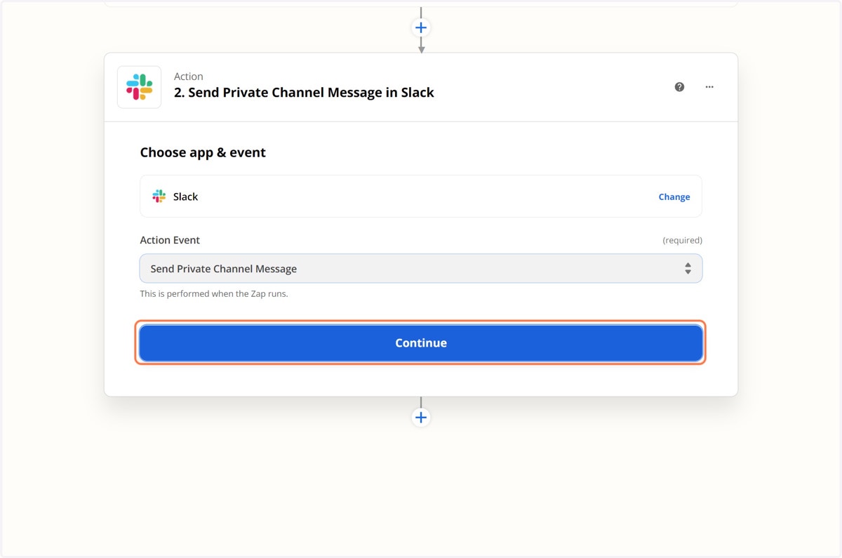Click the Change link next to Slack
842x558 pixels.
point(674,197)
